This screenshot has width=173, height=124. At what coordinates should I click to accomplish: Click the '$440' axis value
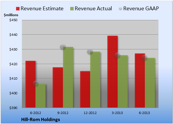click(x=13, y=35)
